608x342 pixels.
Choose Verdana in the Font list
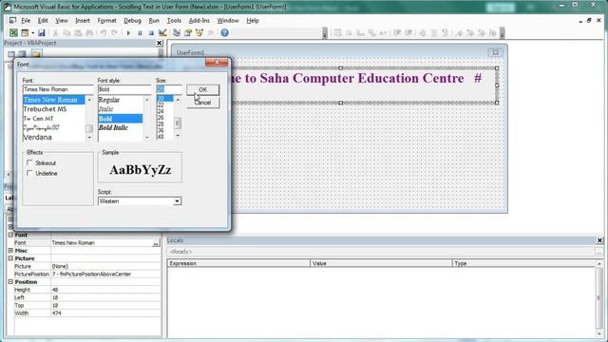tap(38, 137)
